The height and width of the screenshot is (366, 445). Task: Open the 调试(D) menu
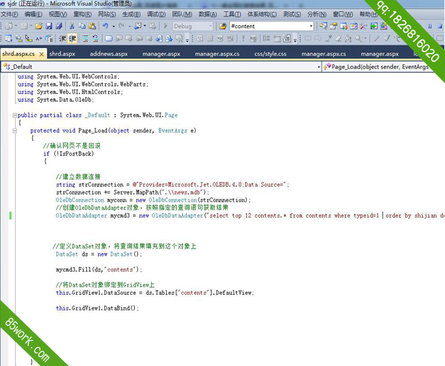pyautogui.click(x=156, y=14)
